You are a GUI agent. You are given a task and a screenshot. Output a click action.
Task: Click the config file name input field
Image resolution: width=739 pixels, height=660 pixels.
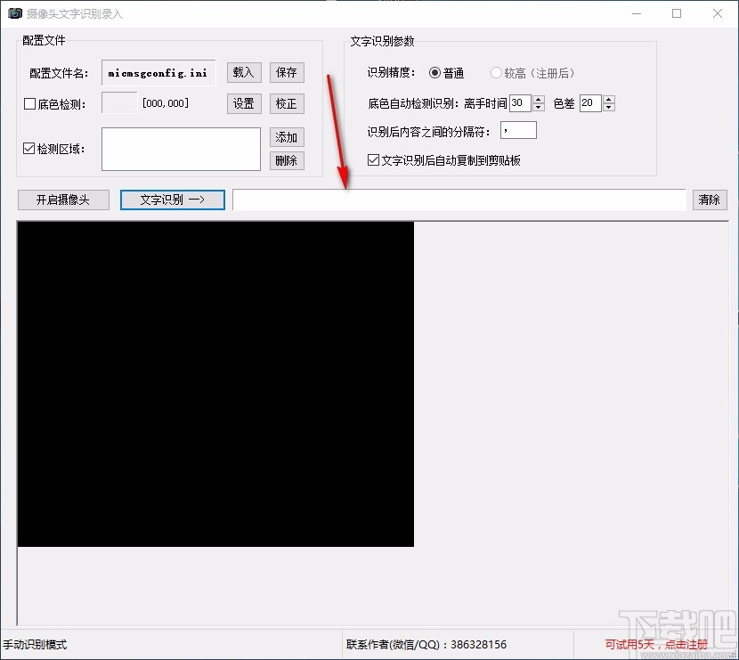tap(158, 72)
